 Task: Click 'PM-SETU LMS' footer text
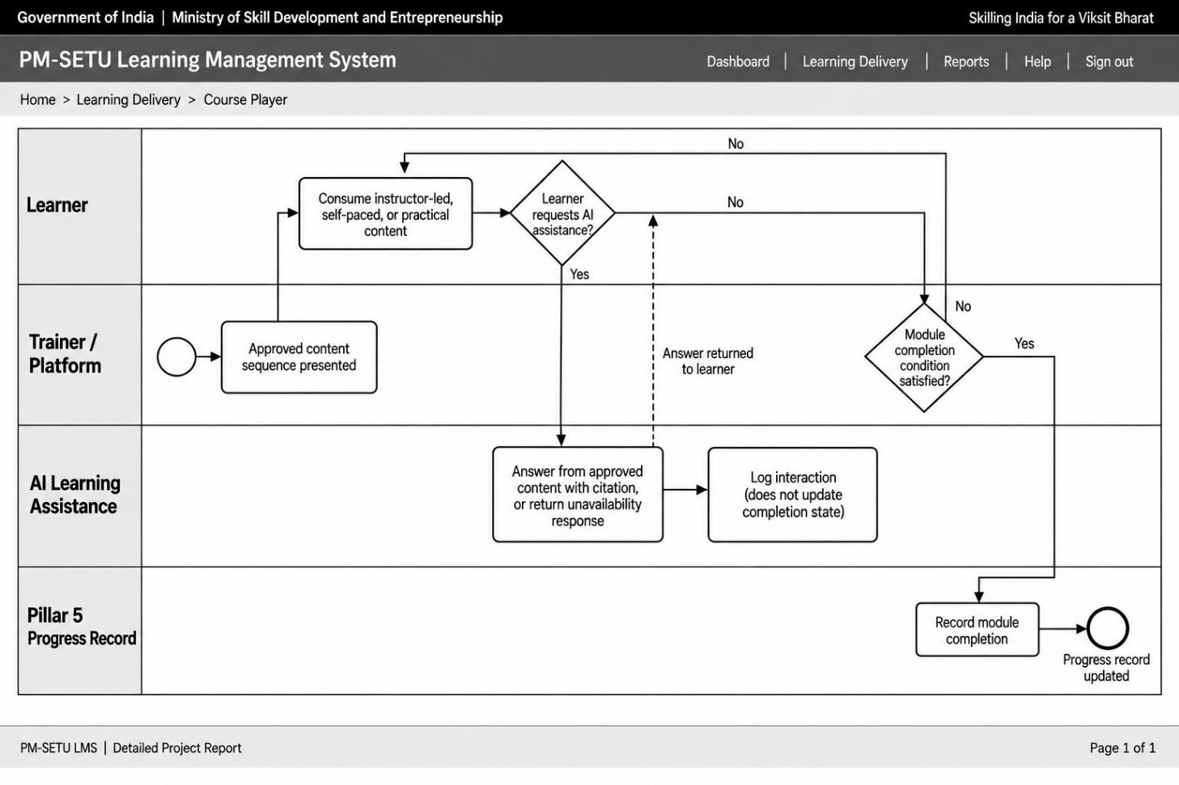coord(58,748)
